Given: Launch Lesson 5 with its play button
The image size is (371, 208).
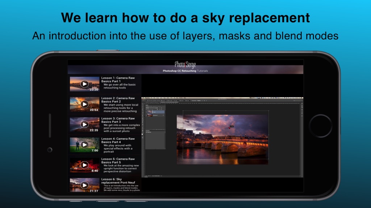Looking at the screenshot, I should tap(84, 165).
